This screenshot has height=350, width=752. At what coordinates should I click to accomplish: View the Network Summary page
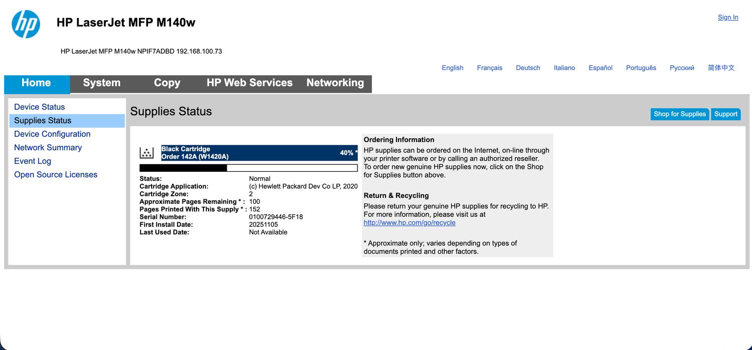[x=48, y=148]
